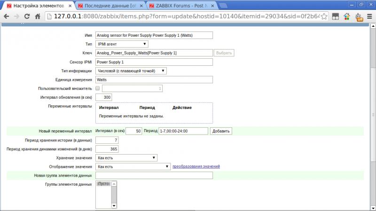Image resolution: width=376 pixels, height=211 pixels.
Task: Open the 'преобразования значений' link
Action: pos(196,166)
